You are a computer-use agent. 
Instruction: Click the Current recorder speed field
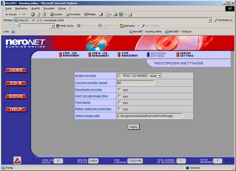tap(135, 83)
